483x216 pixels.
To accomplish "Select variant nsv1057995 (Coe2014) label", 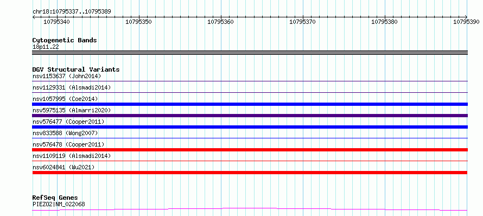I will [x=65, y=99].
